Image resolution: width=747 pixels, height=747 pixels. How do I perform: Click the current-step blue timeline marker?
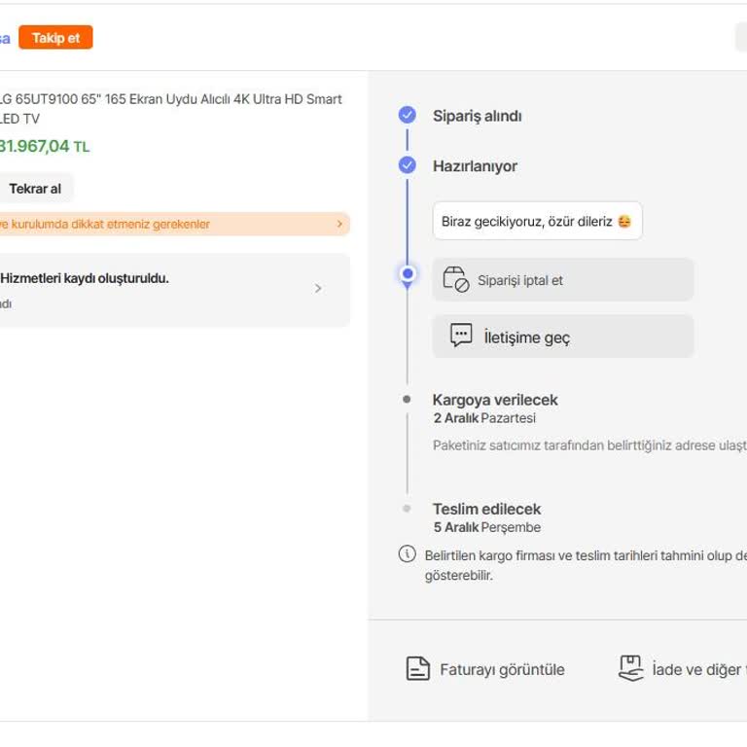408,274
